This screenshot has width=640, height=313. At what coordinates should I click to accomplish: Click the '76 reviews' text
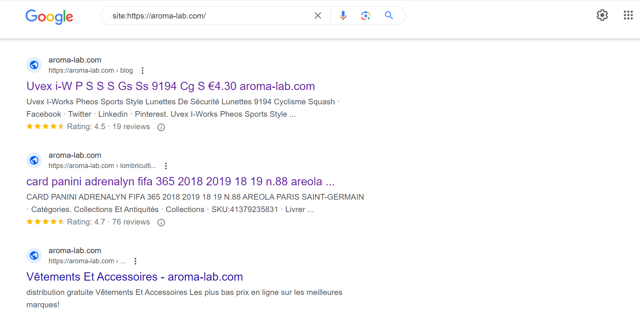[131, 222]
